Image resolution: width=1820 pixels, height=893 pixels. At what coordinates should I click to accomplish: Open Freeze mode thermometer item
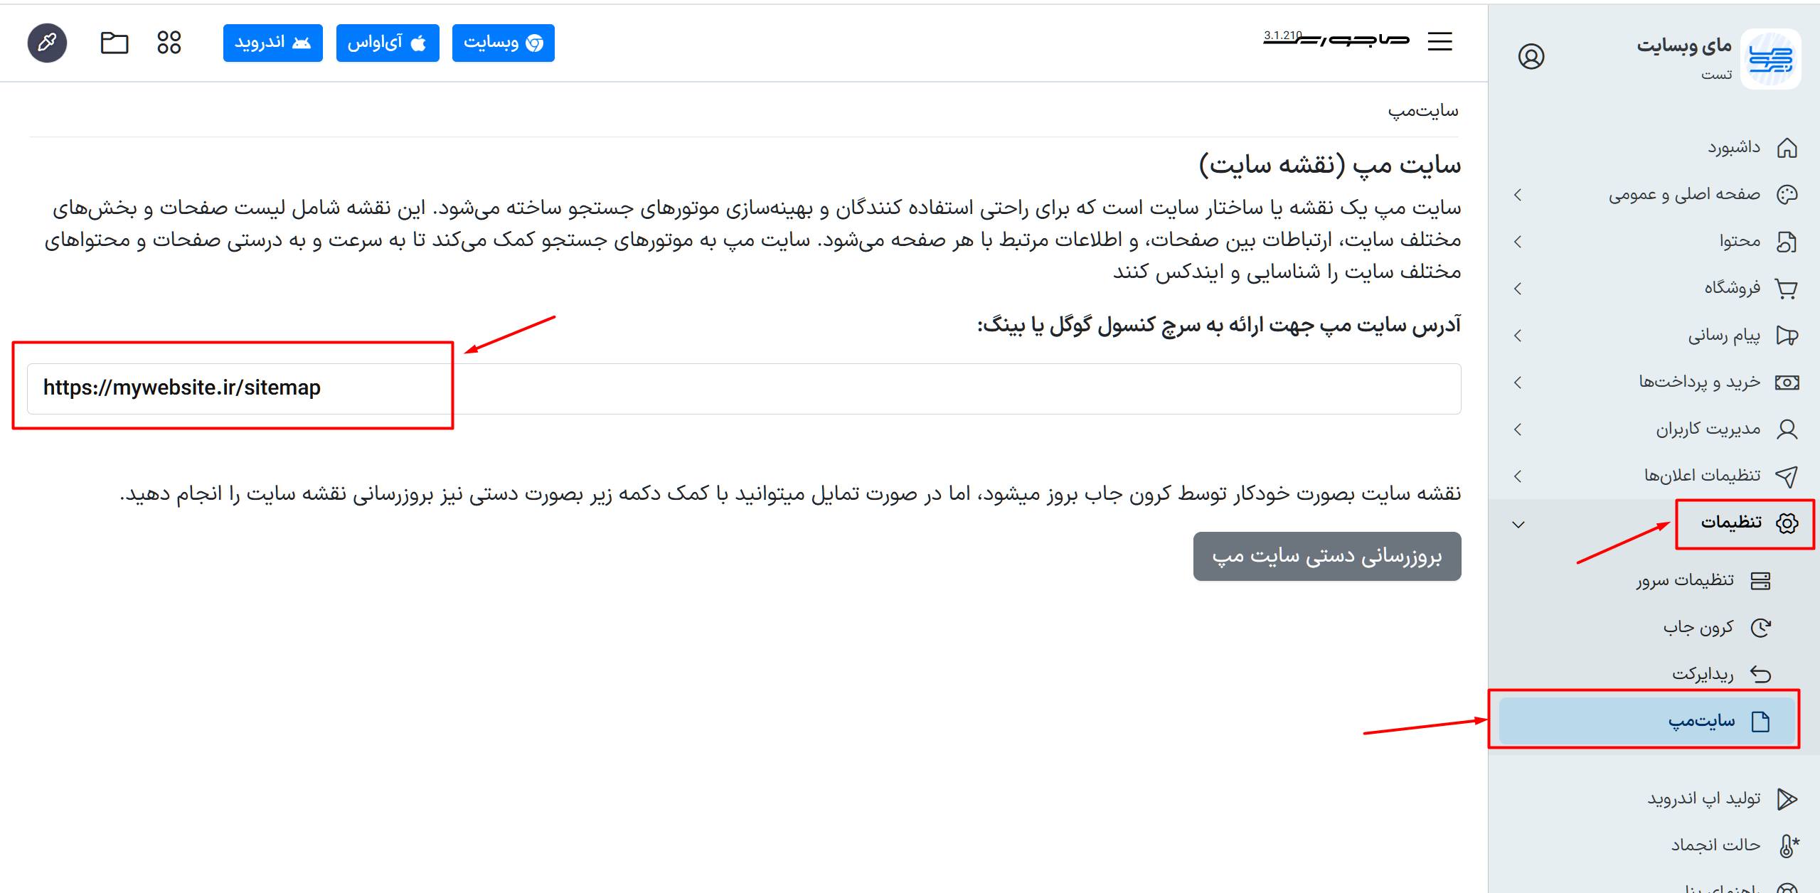tap(1728, 845)
